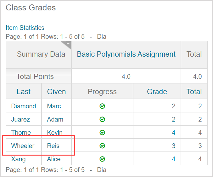The image size is (213, 177).
Task: Open student Diamond's last name link
Action: pyautogui.click(x=24, y=106)
